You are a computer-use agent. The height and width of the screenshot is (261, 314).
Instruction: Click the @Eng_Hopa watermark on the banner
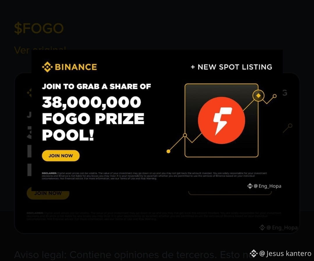[267, 186]
